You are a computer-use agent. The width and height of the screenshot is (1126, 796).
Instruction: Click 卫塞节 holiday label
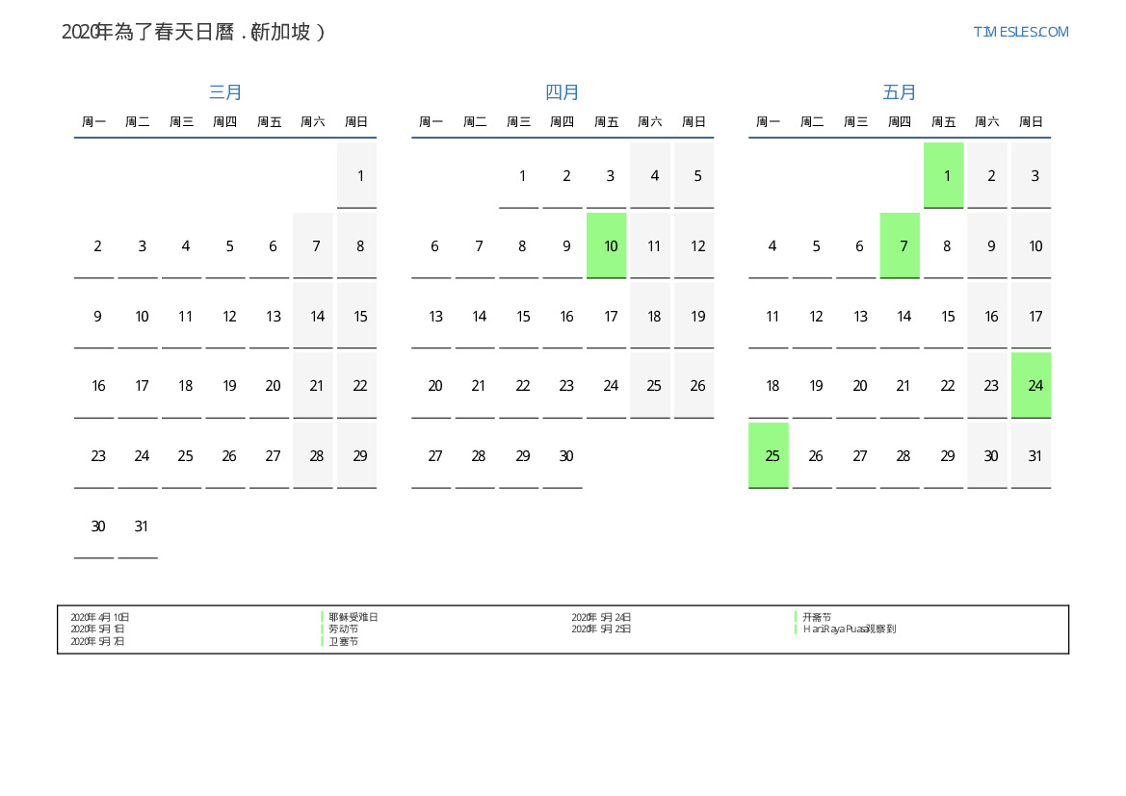(x=343, y=641)
